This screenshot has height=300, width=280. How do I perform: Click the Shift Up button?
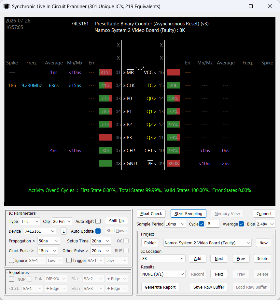(x=116, y=221)
